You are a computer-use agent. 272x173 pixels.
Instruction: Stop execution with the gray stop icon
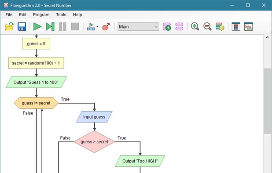pyautogui.click(x=75, y=27)
